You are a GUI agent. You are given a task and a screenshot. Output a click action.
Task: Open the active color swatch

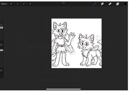click(x=125, y=4)
